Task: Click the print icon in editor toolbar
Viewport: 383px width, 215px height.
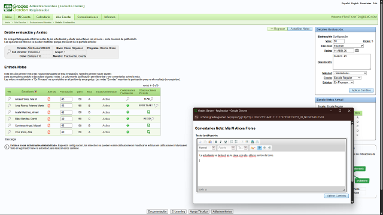Action: click(253, 142)
